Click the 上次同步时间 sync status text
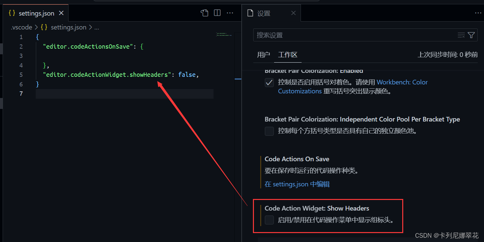The height and width of the screenshot is (242, 484). pyautogui.click(x=448, y=55)
